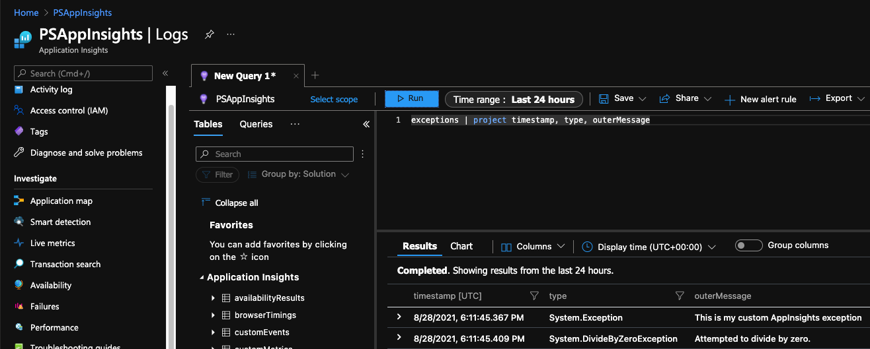Open the Save dropdown
The image size is (870, 349).
pyautogui.click(x=622, y=98)
